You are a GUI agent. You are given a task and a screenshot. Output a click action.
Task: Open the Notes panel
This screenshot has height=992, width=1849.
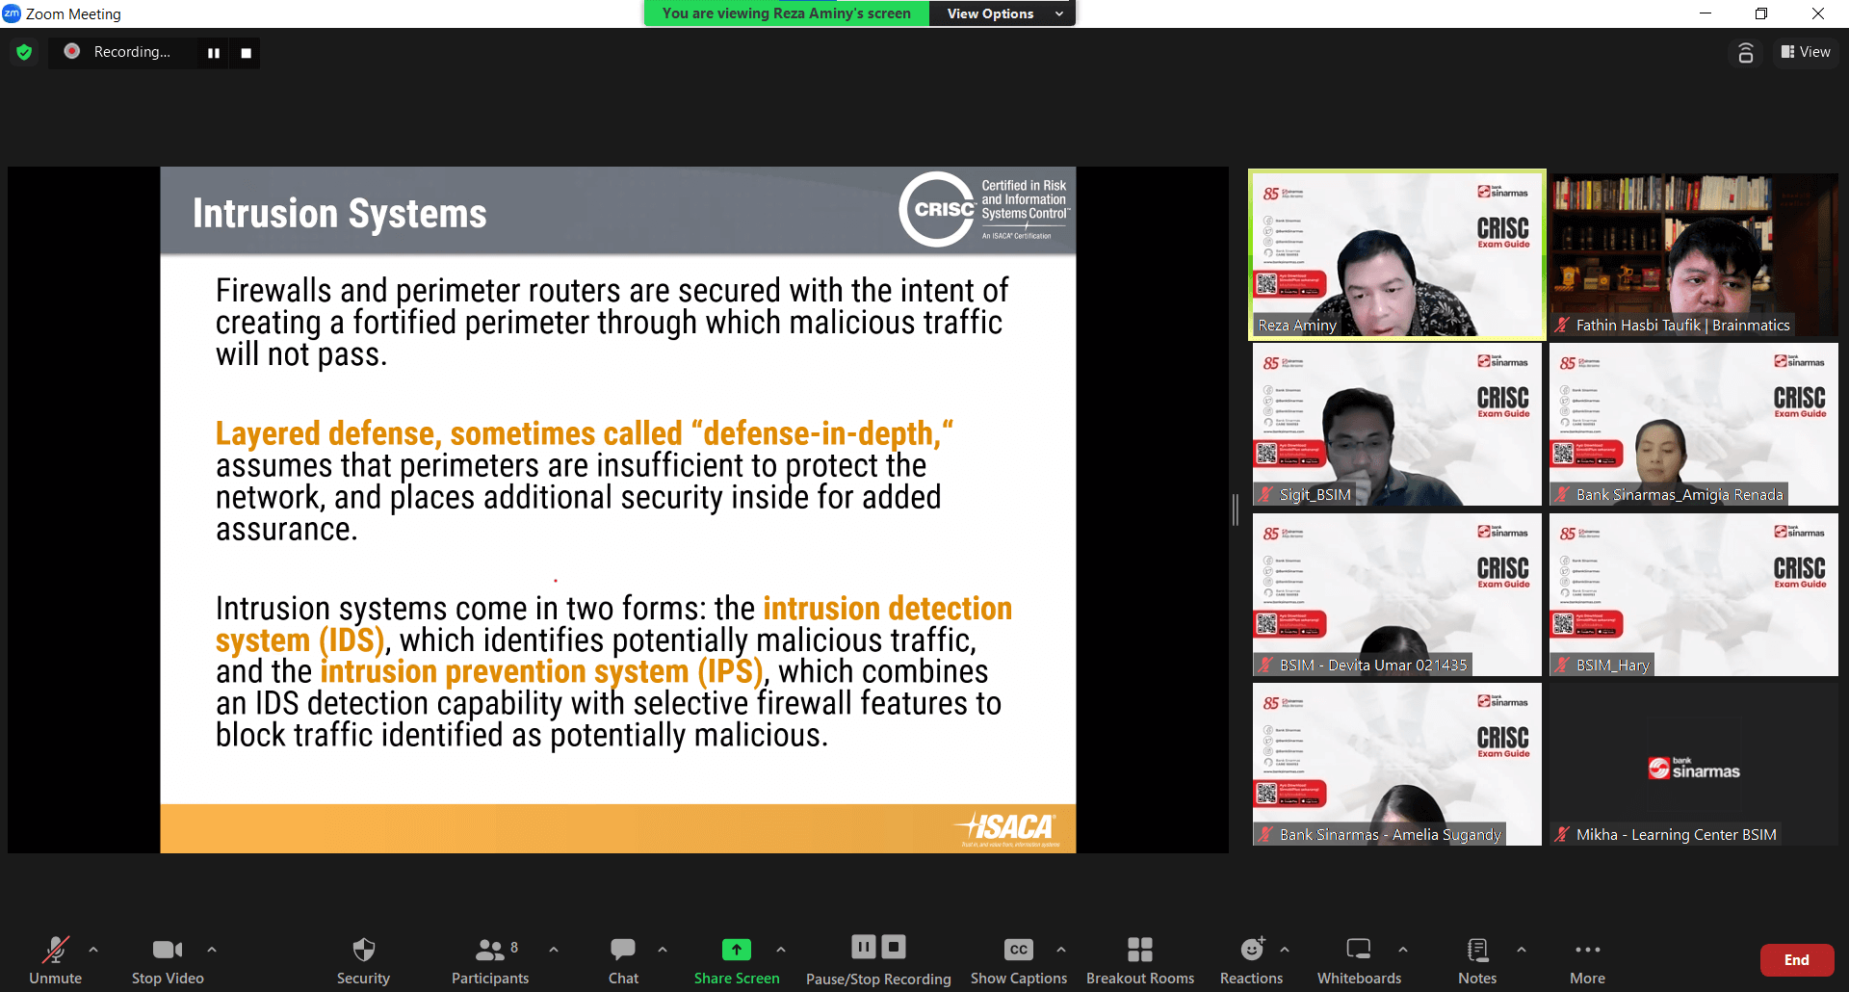tap(1476, 959)
